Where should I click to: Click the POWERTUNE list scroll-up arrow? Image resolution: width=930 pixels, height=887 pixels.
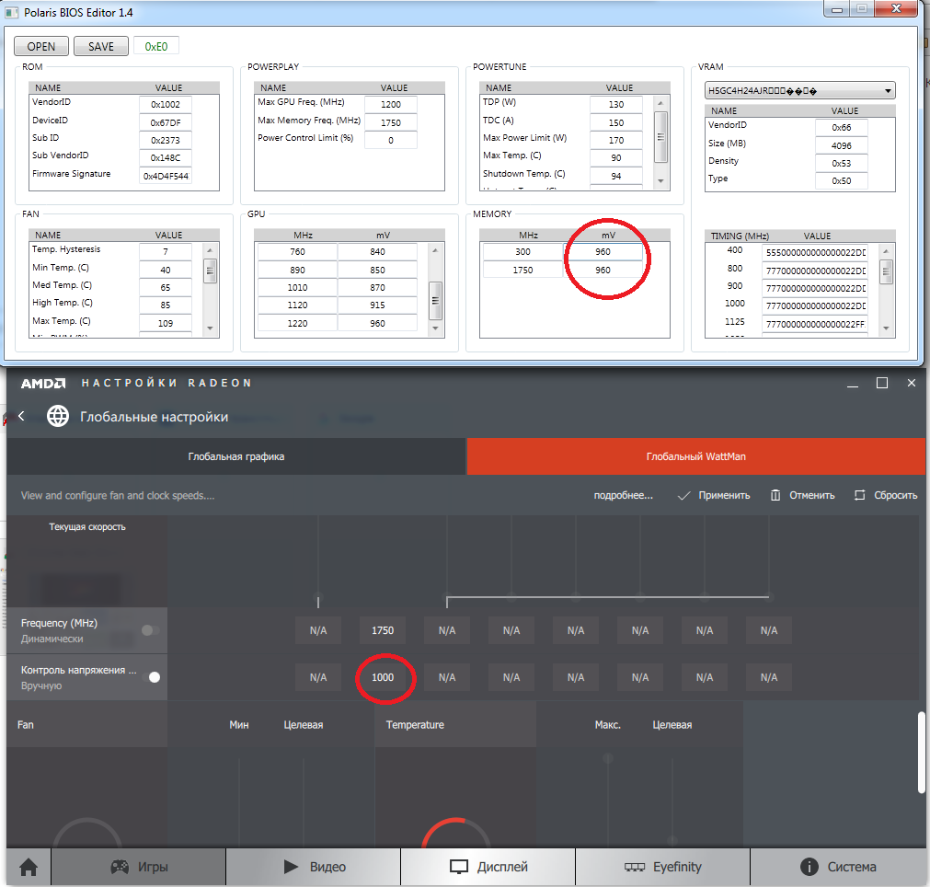coord(660,103)
